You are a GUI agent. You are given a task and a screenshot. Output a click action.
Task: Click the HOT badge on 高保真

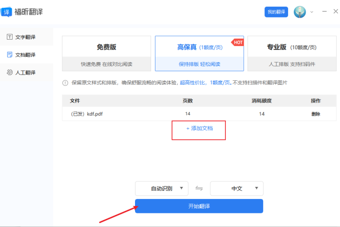coord(238,42)
